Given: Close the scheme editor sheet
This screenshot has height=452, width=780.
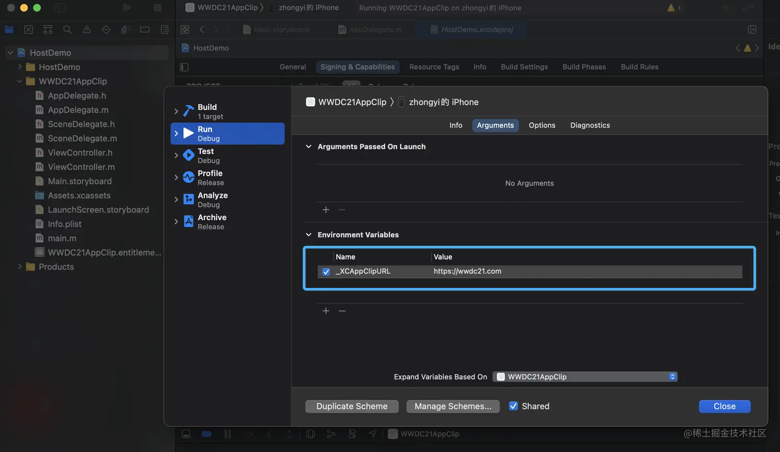Looking at the screenshot, I should click(x=724, y=407).
